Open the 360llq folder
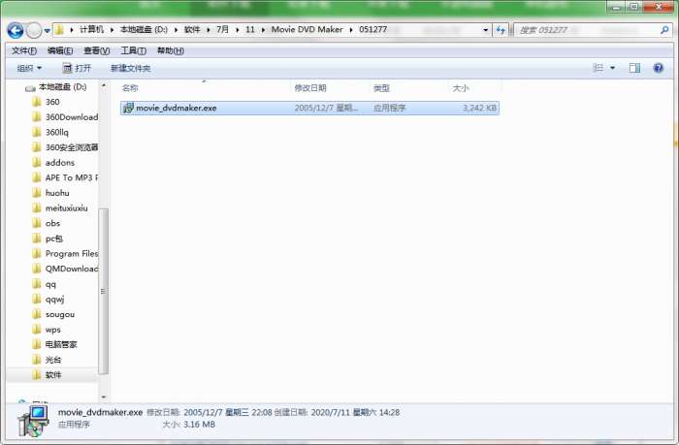 tap(50, 132)
